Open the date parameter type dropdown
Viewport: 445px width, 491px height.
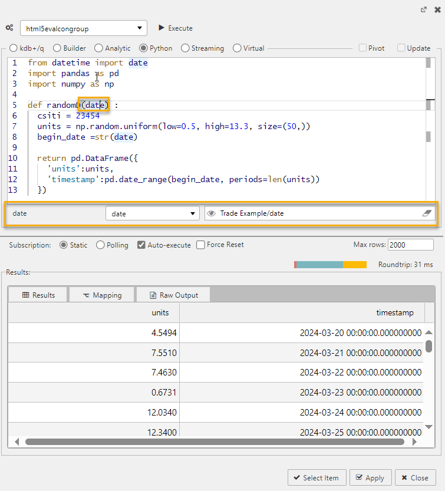point(153,213)
